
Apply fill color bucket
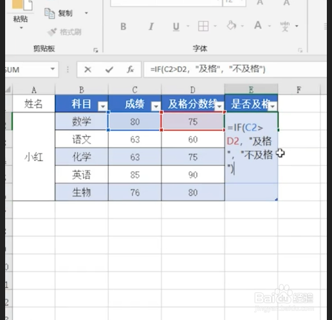pos(232,26)
